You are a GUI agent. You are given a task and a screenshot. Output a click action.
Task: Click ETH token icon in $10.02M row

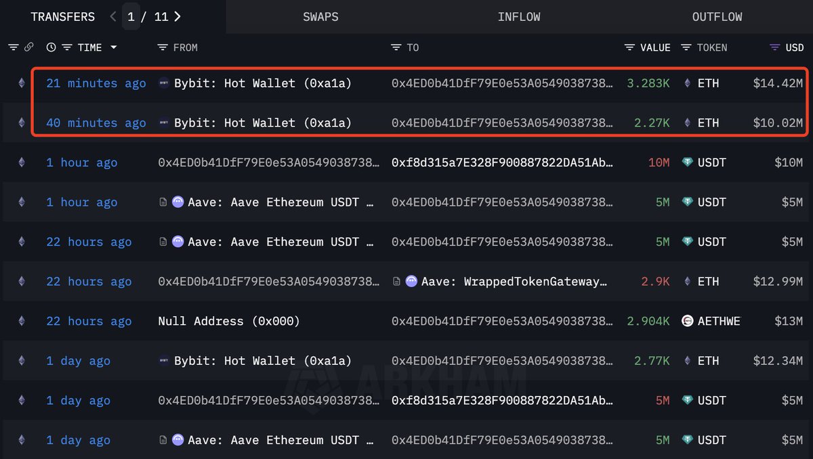[x=688, y=123]
